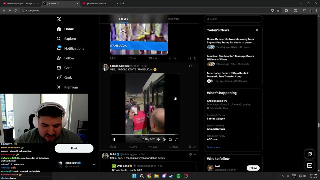Unmute the video player

click(158, 139)
